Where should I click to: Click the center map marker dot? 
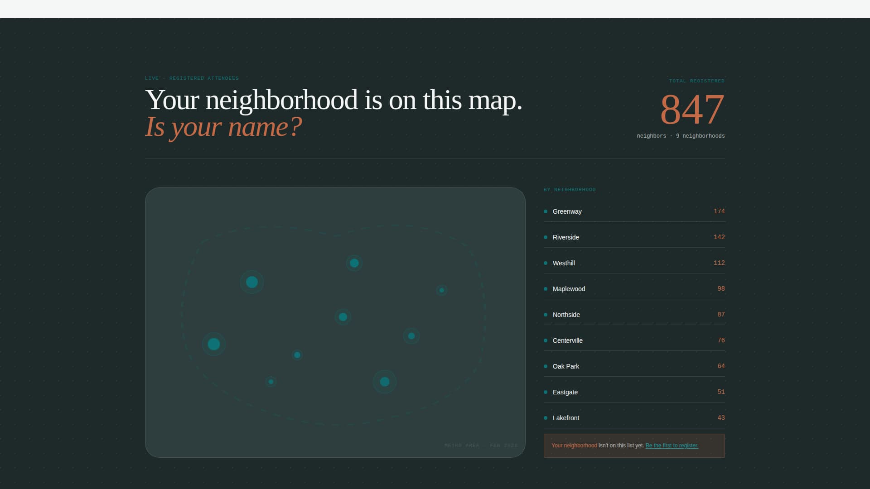(343, 317)
